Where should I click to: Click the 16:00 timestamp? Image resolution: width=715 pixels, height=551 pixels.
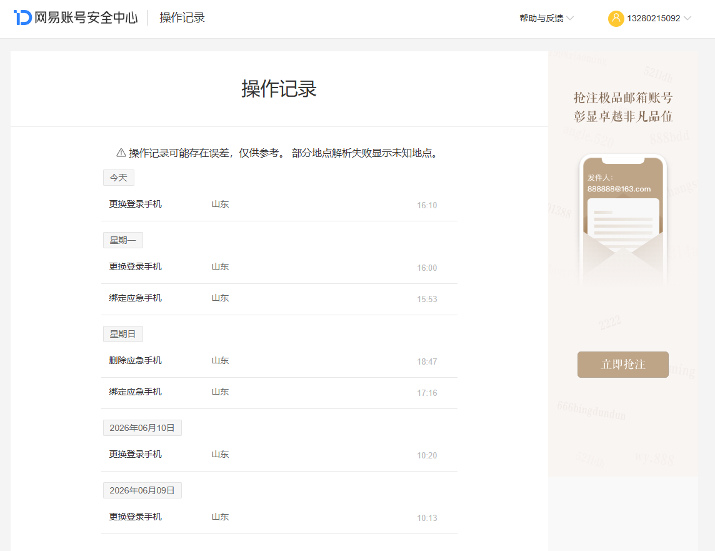pyautogui.click(x=427, y=268)
